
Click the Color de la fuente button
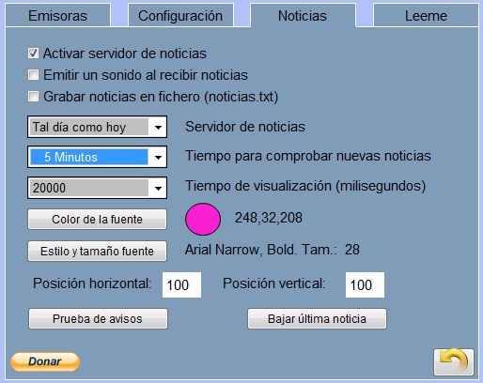pos(97,220)
